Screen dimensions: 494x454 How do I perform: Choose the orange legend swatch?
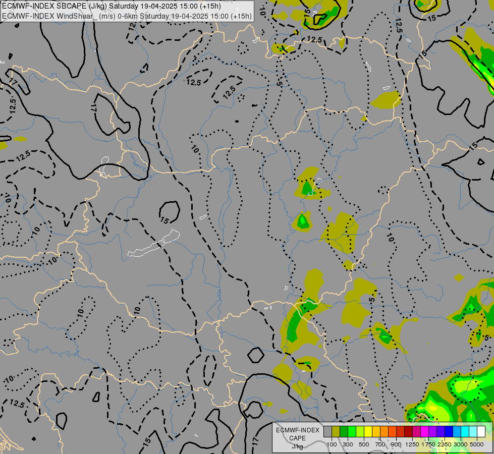pos(385,431)
